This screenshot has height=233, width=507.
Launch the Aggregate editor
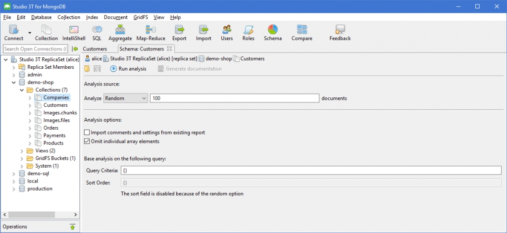pos(120,33)
